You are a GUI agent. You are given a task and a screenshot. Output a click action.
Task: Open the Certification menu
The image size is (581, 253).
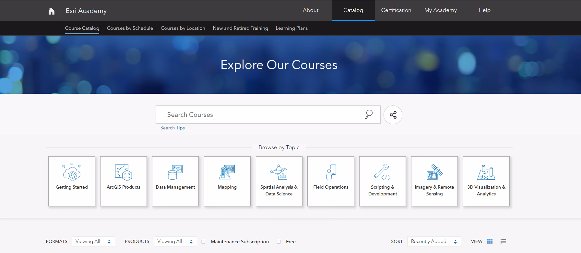click(x=396, y=10)
